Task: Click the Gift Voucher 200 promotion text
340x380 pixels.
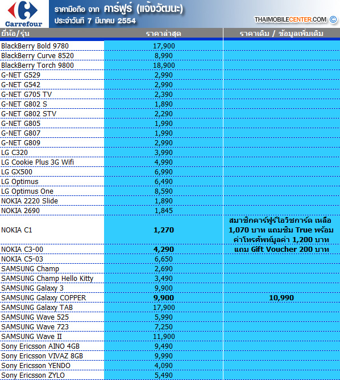Action: click(x=281, y=249)
